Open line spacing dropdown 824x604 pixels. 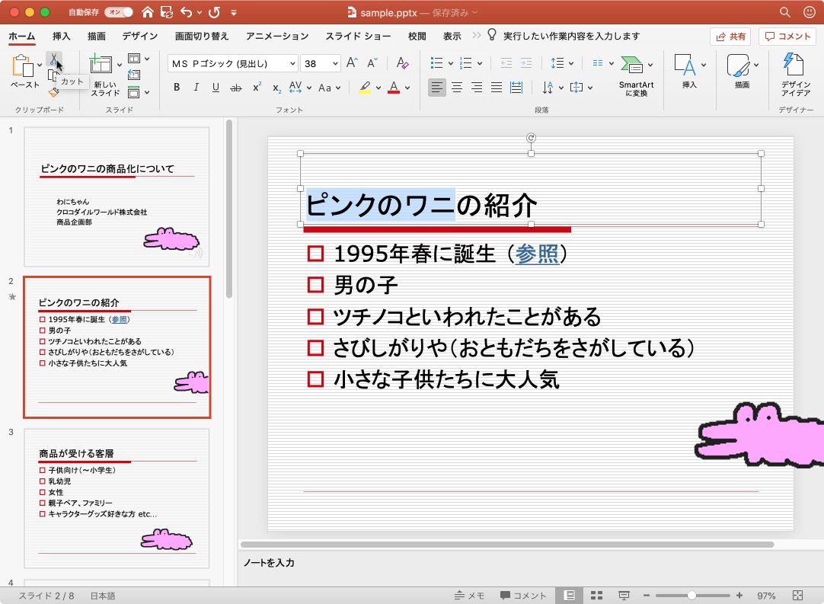(562, 63)
